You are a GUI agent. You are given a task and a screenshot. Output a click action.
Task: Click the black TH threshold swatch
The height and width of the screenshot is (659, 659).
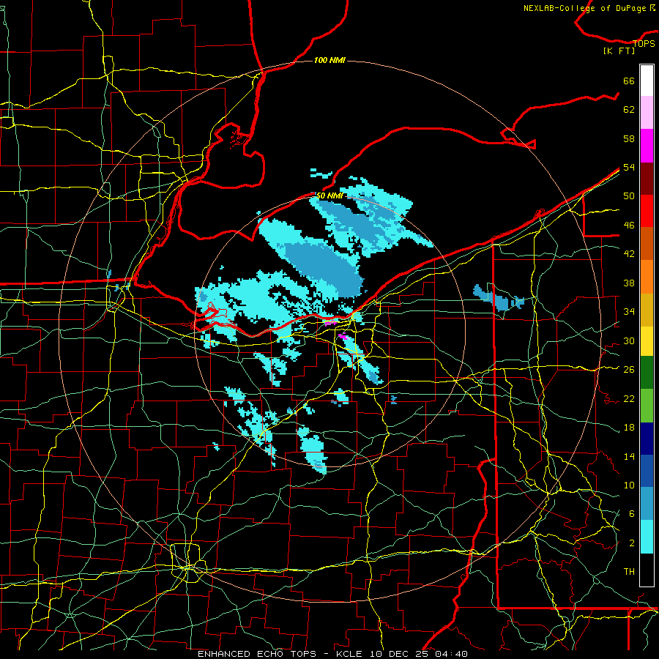pos(647,570)
